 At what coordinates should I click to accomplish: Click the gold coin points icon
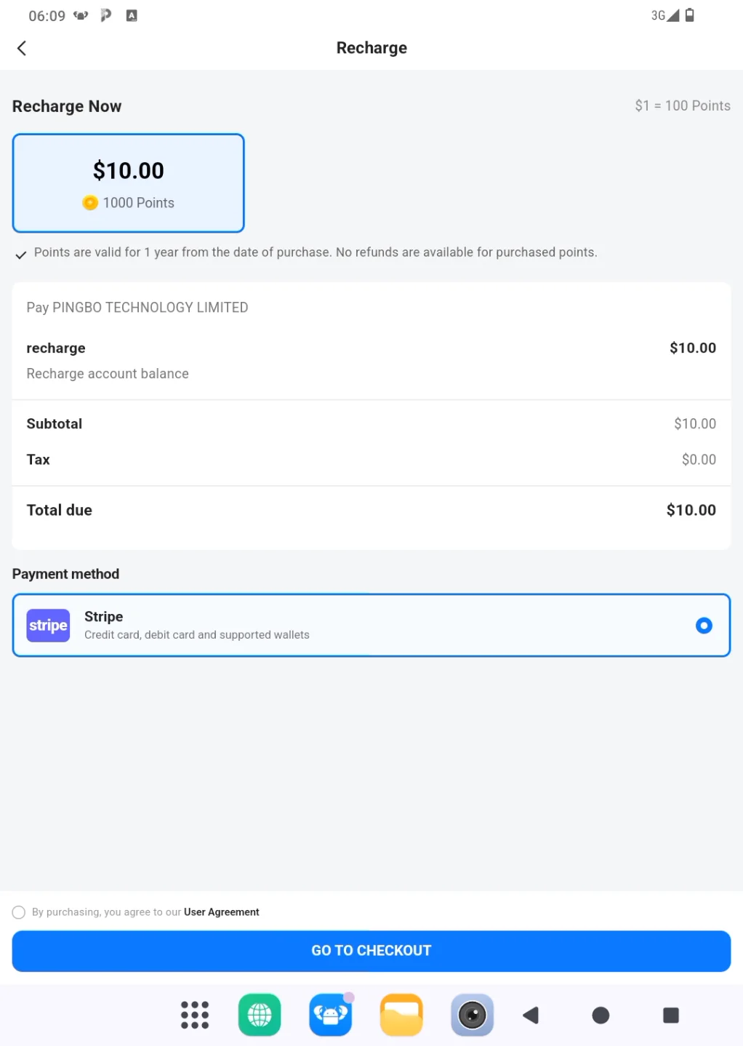coord(90,203)
